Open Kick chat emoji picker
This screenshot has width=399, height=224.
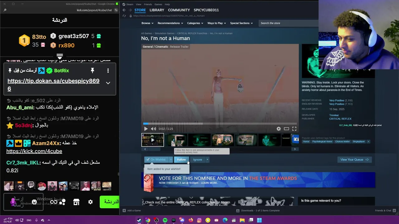pyautogui.click(x=34, y=202)
